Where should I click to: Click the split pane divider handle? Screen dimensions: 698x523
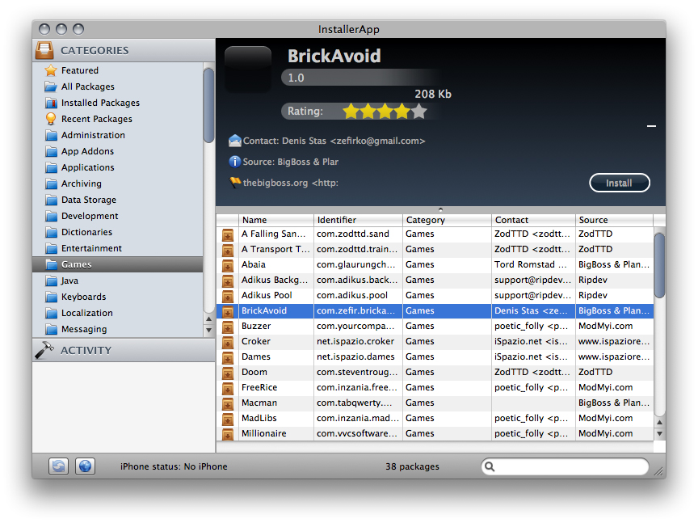tap(440, 209)
